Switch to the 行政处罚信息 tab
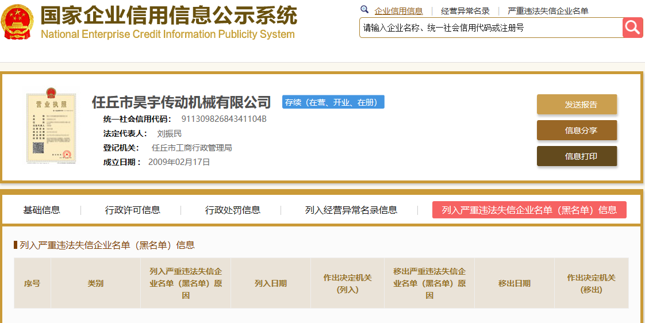 pos(232,210)
